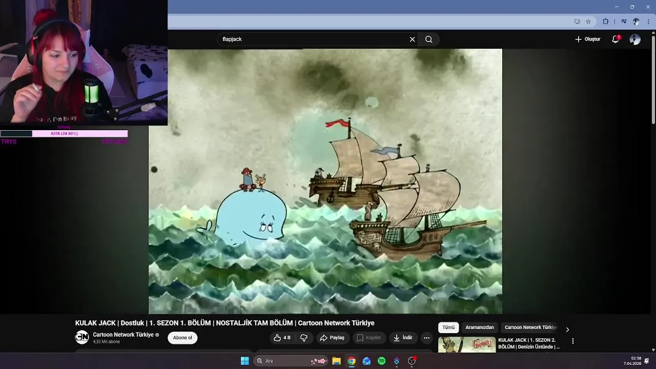Open the KULAK JACK 1. SEZON 2. BÖLÜM title
656x369 pixels.
coord(529,343)
